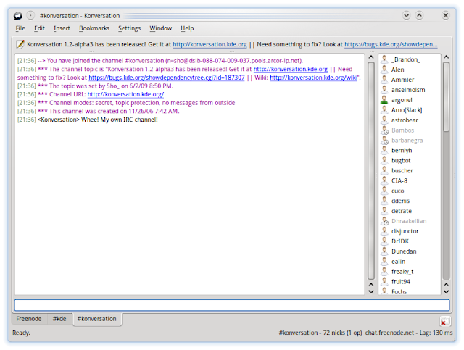The image size is (464, 350).
Task: Open konversation.kde.org link in topic bar
Action: click(x=210, y=44)
